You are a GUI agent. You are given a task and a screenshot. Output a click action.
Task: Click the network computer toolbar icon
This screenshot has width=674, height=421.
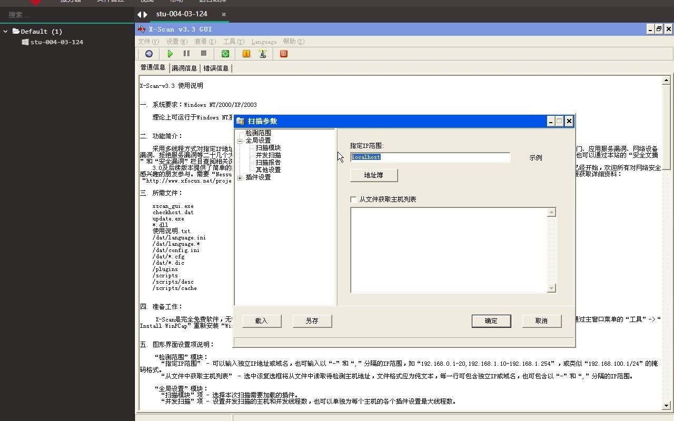263,54
